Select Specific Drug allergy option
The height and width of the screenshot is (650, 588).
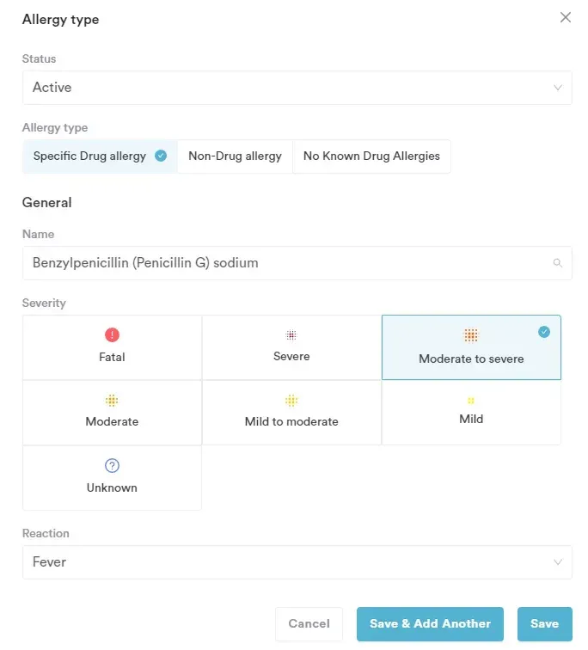(x=99, y=156)
